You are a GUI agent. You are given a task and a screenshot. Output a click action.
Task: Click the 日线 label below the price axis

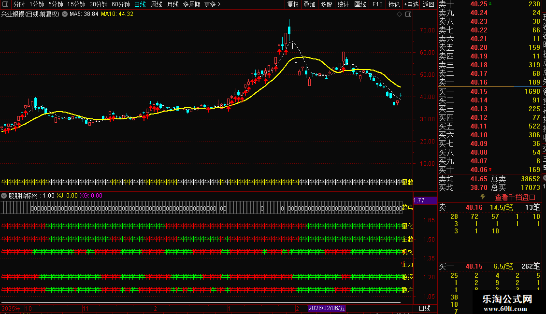(x=425, y=308)
